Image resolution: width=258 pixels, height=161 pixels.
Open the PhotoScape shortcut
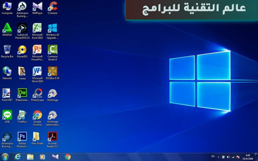pos(37,95)
